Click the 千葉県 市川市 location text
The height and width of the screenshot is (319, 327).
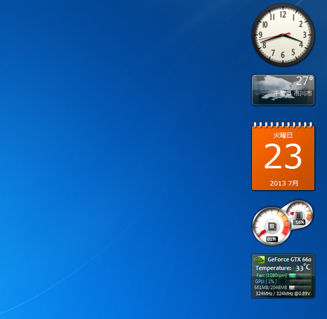coord(293,93)
